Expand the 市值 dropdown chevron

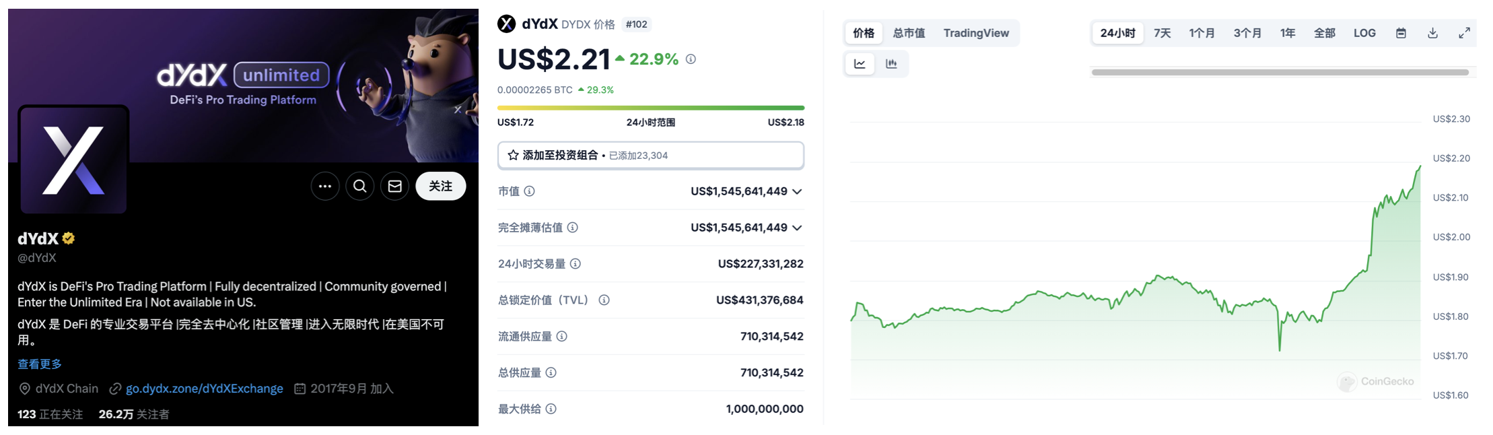pos(798,192)
